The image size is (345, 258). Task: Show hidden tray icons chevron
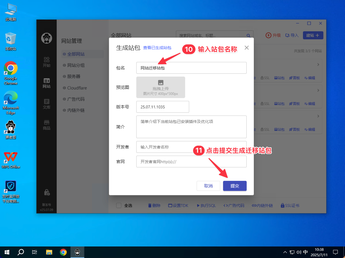285,252
